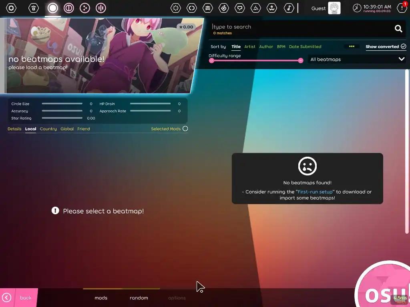Sort beatmaps by Date Submitted
This screenshot has width=410, height=307.
tap(305, 46)
